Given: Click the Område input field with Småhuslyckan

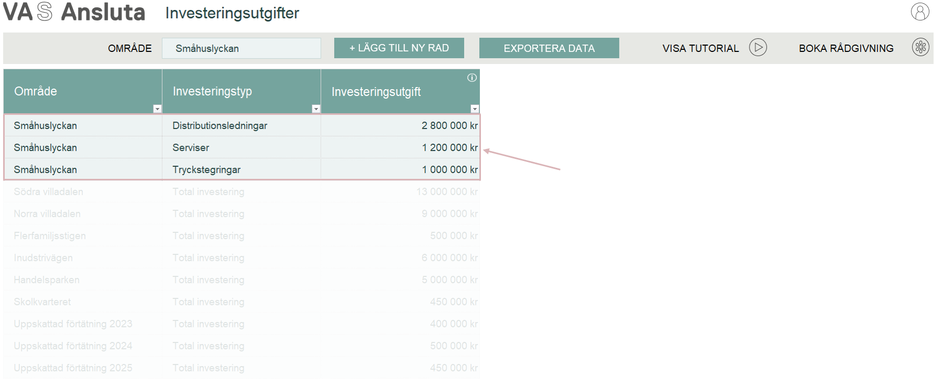Looking at the screenshot, I should click(x=241, y=48).
